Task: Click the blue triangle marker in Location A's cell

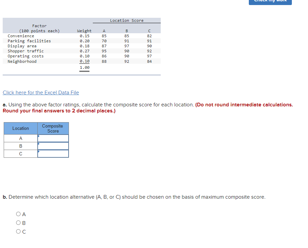Action: tap(39, 136)
